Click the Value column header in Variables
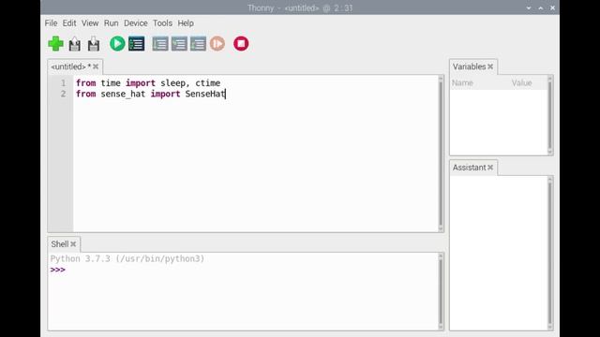The image size is (600, 337). [x=521, y=83]
